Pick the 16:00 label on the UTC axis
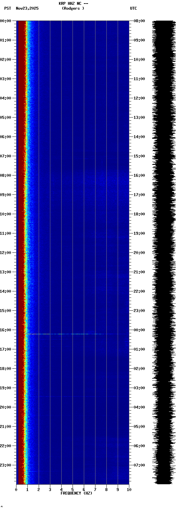 [x=139, y=175]
